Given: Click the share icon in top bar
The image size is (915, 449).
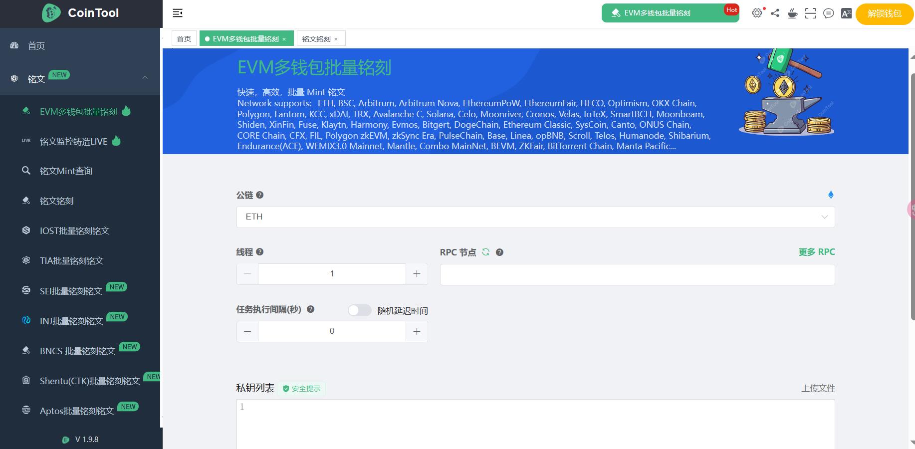Looking at the screenshot, I should 775,13.
